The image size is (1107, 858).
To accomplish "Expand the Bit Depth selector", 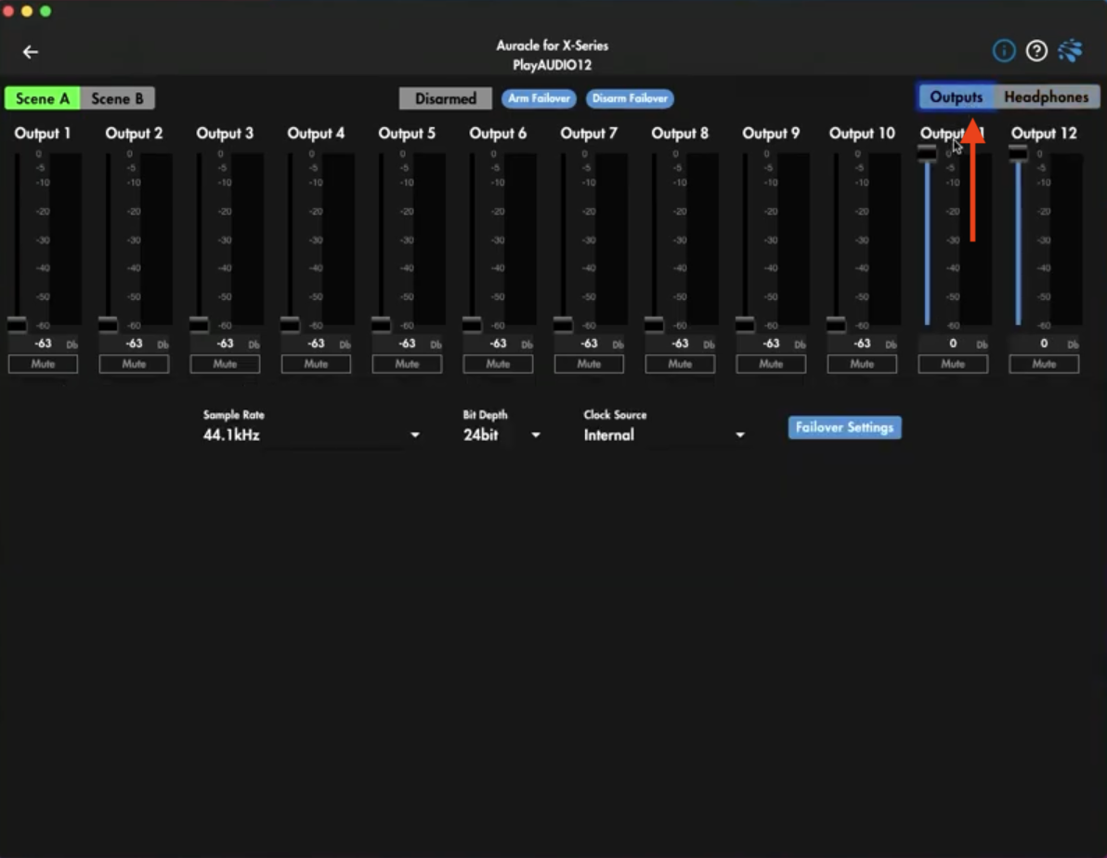I will [x=536, y=434].
